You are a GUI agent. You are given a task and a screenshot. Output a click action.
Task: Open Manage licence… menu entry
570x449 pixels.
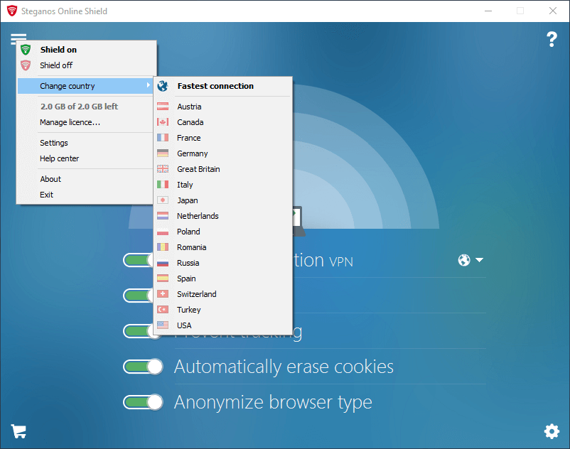[x=85, y=122]
